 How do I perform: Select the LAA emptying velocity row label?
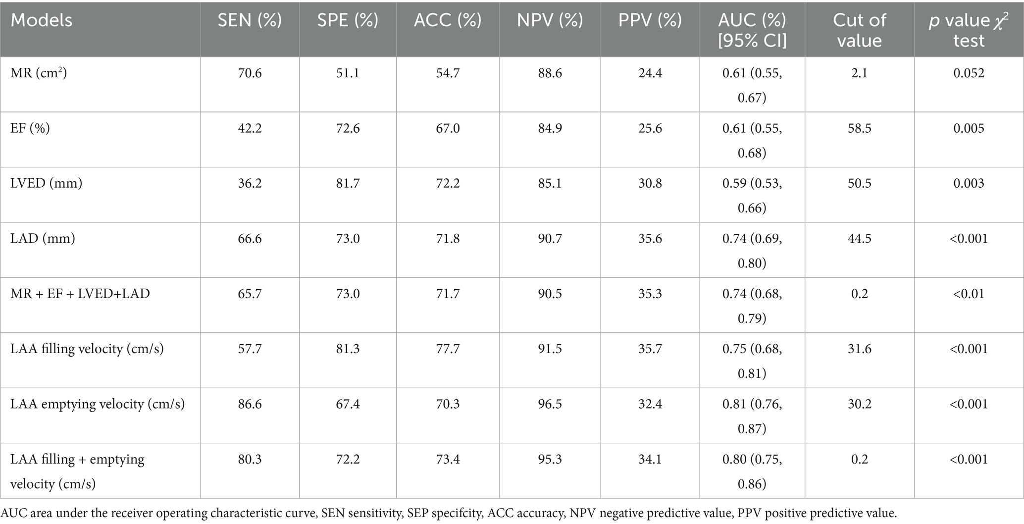(97, 404)
